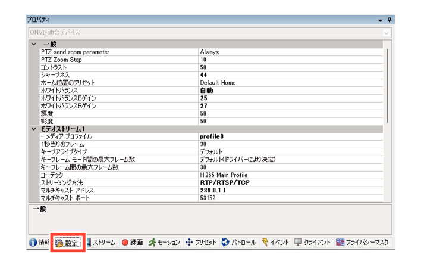Click the pin icon in プロパティ title bar
This screenshot has height=264, width=421.
click(389, 20)
